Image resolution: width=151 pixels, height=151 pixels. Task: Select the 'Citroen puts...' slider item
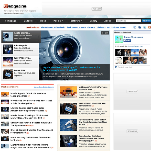pyautogui.click(x=20, y=49)
